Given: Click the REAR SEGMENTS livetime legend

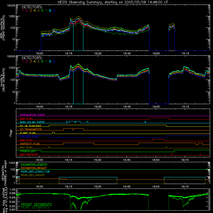Looking at the screenshot, I should [x=35, y=207].
